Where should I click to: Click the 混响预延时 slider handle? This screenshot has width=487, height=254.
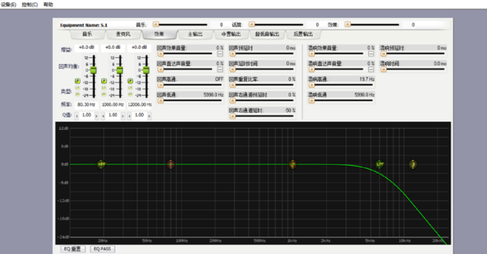(x=384, y=54)
